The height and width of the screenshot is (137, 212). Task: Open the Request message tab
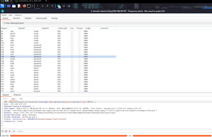[6, 95]
